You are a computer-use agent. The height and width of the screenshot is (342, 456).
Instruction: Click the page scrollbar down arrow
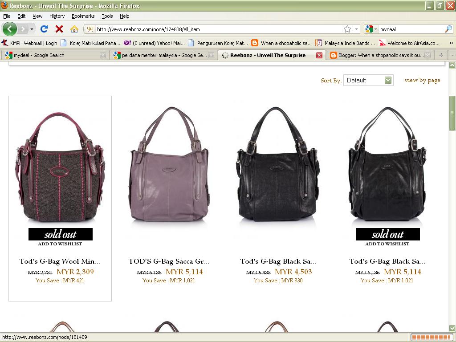[x=452, y=328]
